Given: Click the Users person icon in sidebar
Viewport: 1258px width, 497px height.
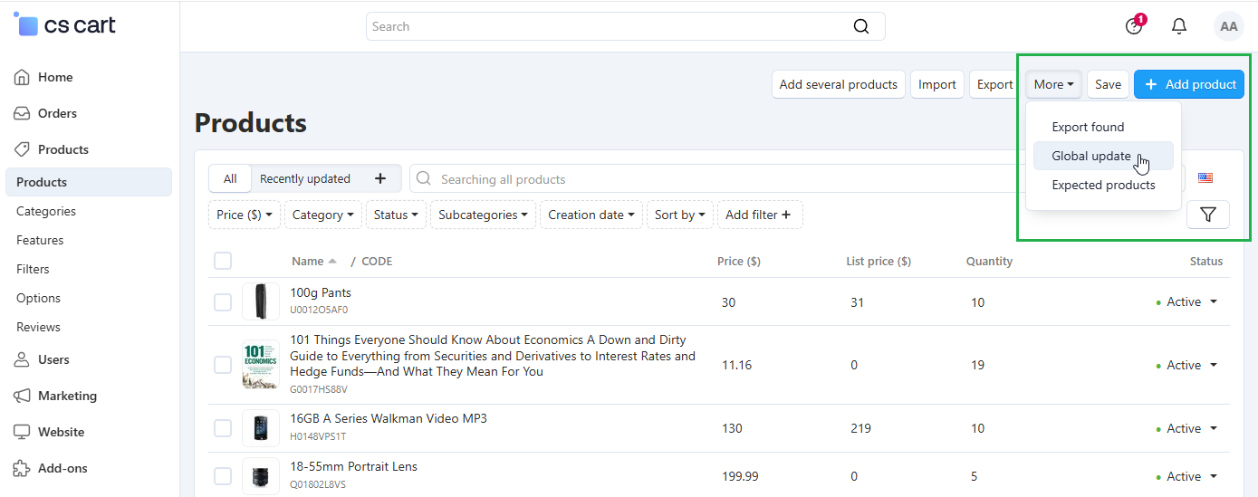Looking at the screenshot, I should click(x=23, y=359).
